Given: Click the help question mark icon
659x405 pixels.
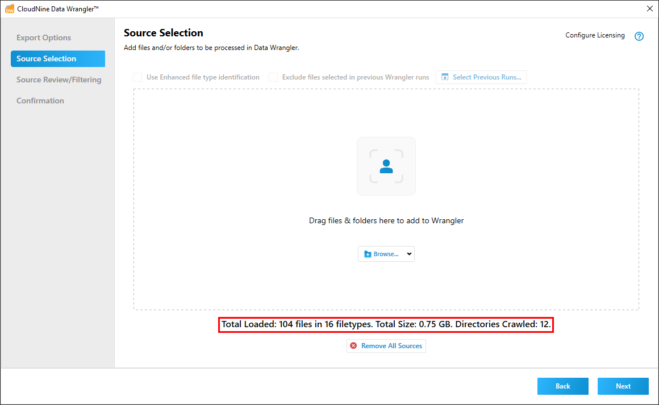Looking at the screenshot, I should (x=639, y=36).
